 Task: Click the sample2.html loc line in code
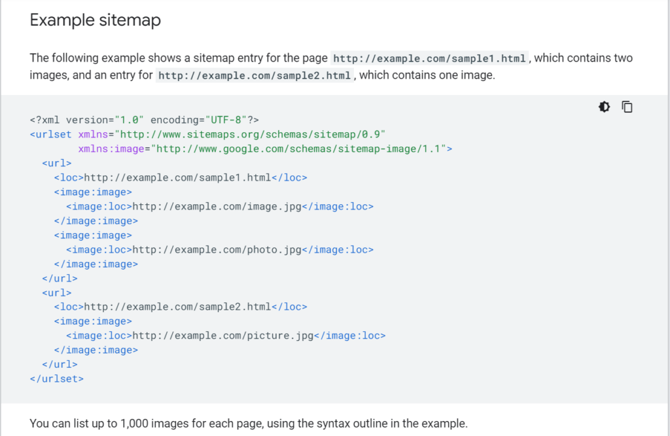[181, 307]
